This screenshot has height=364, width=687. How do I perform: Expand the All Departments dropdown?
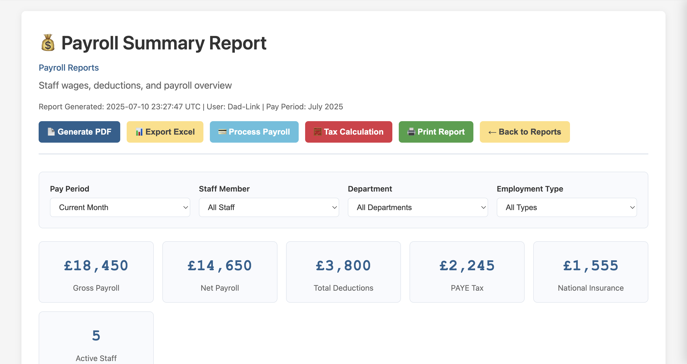(418, 207)
